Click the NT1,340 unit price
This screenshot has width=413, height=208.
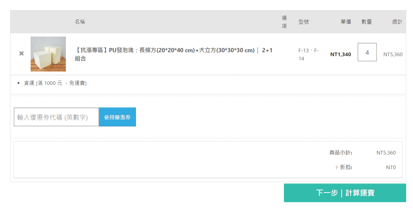[341, 54]
